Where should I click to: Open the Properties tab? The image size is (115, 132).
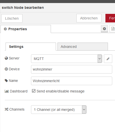coord(26,29)
